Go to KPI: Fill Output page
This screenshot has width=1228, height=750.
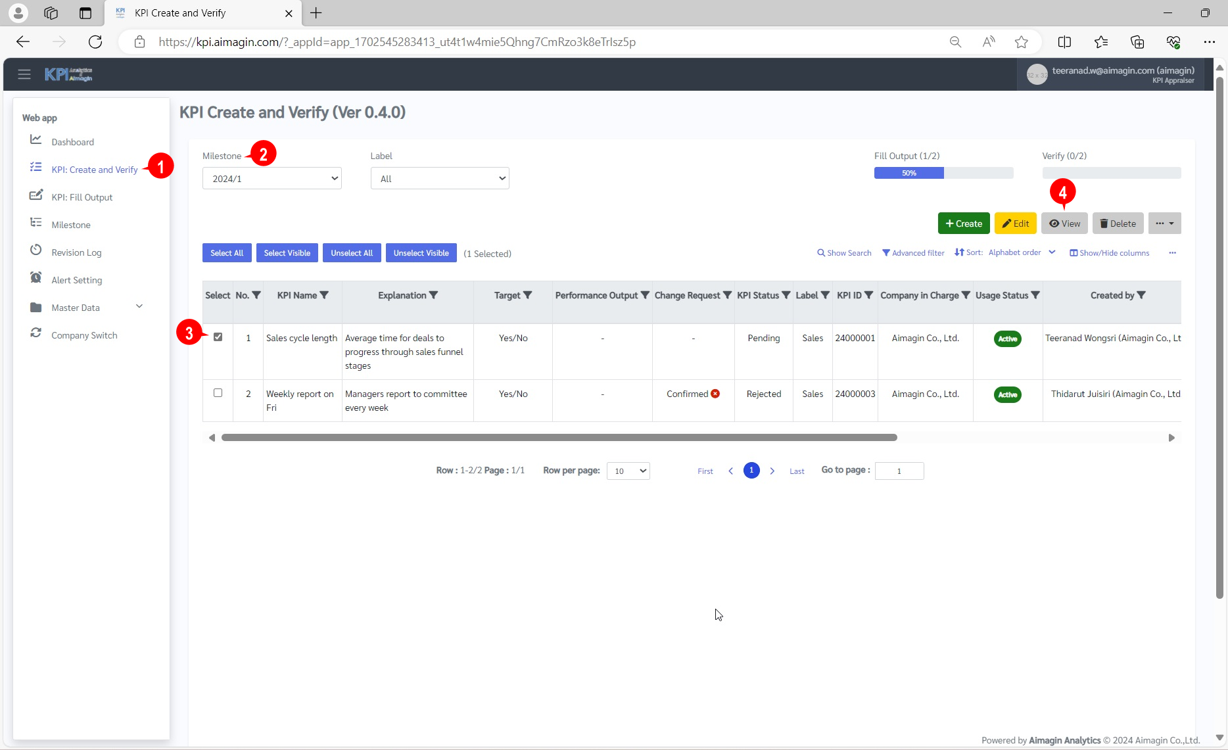click(x=82, y=197)
